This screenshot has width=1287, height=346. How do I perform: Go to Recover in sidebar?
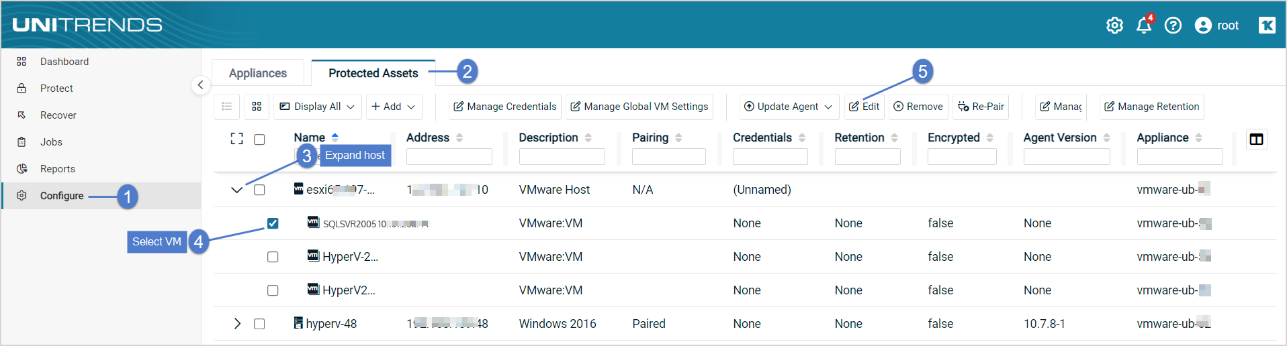[x=58, y=115]
